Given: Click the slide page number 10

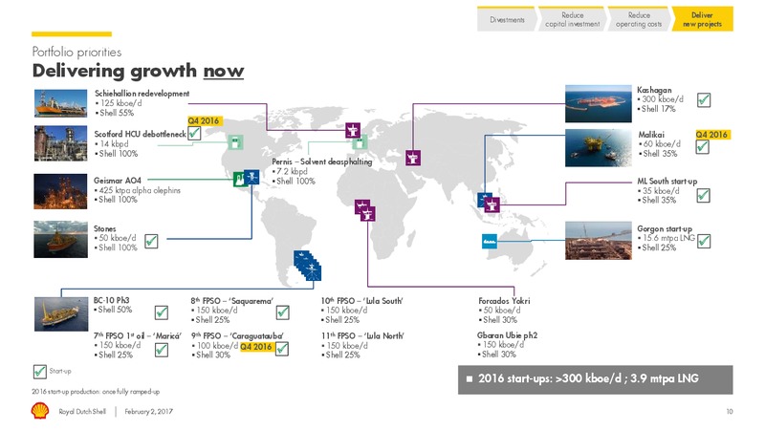Looking at the screenshot, I should click(x=730, y=412).
